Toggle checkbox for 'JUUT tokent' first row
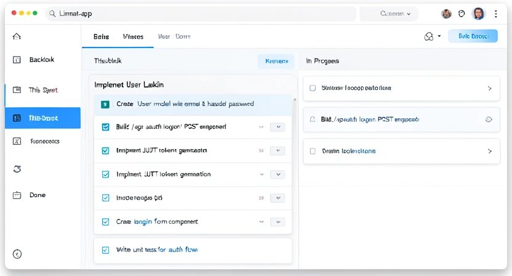 point(105,150)
